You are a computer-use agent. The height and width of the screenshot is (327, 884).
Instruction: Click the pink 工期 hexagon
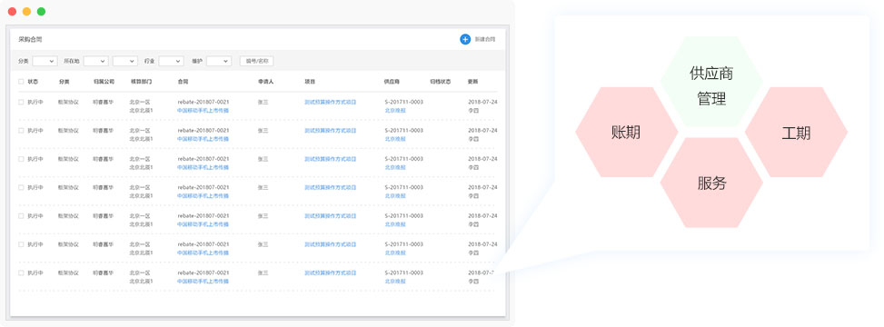796,133
